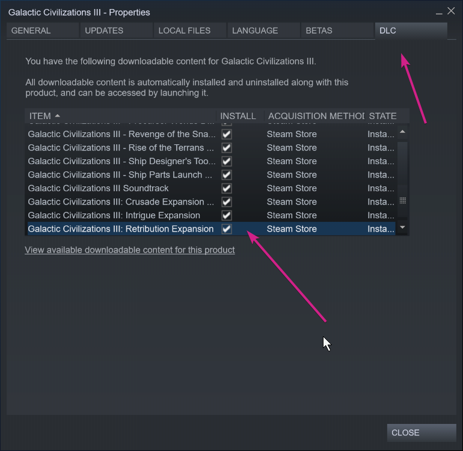
Task: Toggle Crusade Expansion install checkbox
Action: pyautogui.click(x=227, y=202)
